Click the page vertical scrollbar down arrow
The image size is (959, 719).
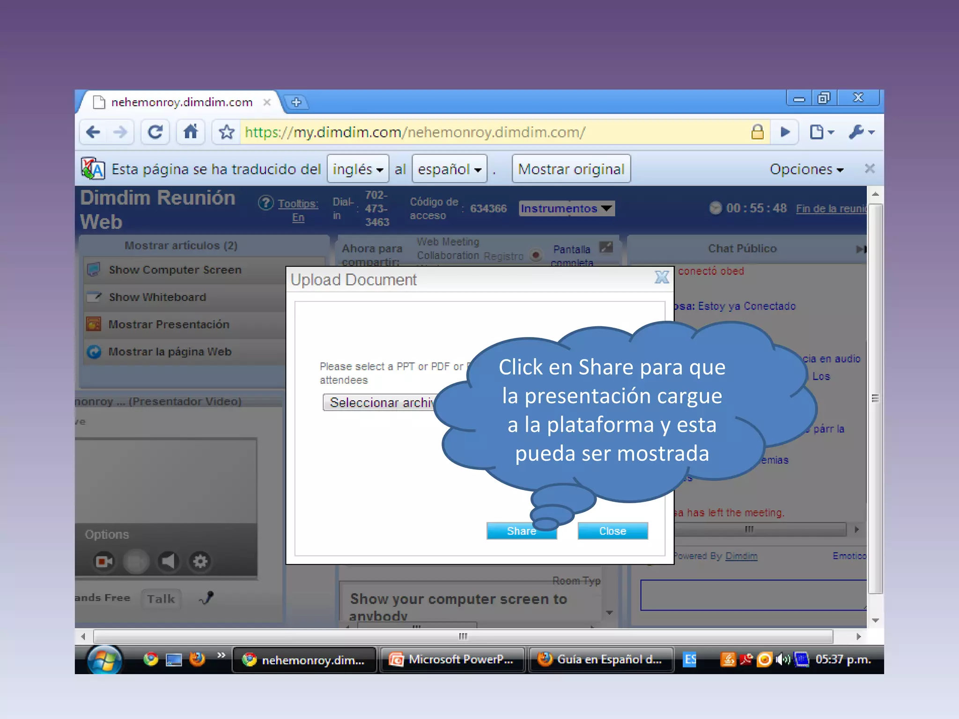point(875,620)
